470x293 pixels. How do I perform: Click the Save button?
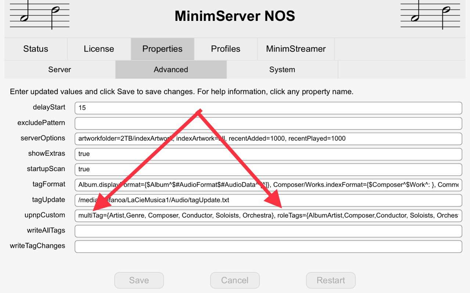[x=139, y=281]
